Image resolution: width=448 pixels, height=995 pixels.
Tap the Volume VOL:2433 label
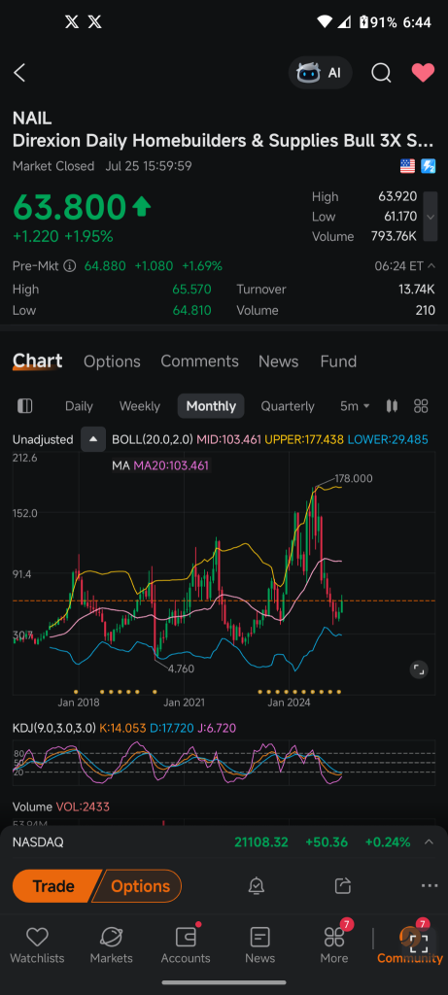click(x=61, y=806)
